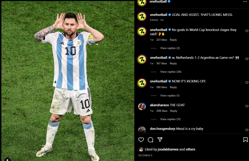Like the 'No goals in World Cup' comment
This screenshot has width=249, height=161.
pyautogui.click(x=247, y=31)
